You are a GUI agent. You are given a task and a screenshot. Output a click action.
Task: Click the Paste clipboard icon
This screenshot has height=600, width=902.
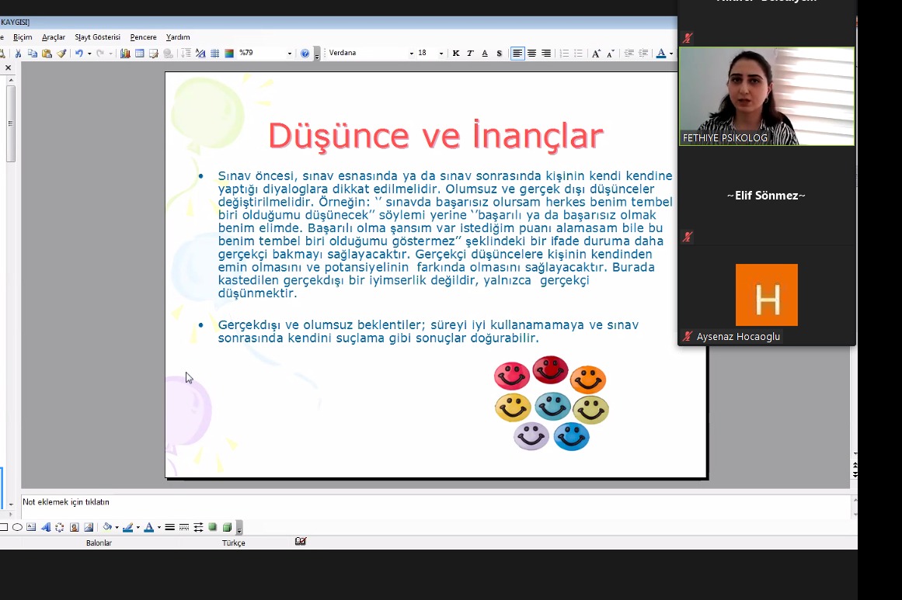point(47,54)
